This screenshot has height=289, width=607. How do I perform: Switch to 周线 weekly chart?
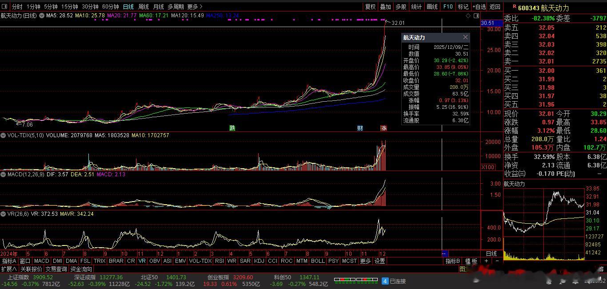(144, 7)
